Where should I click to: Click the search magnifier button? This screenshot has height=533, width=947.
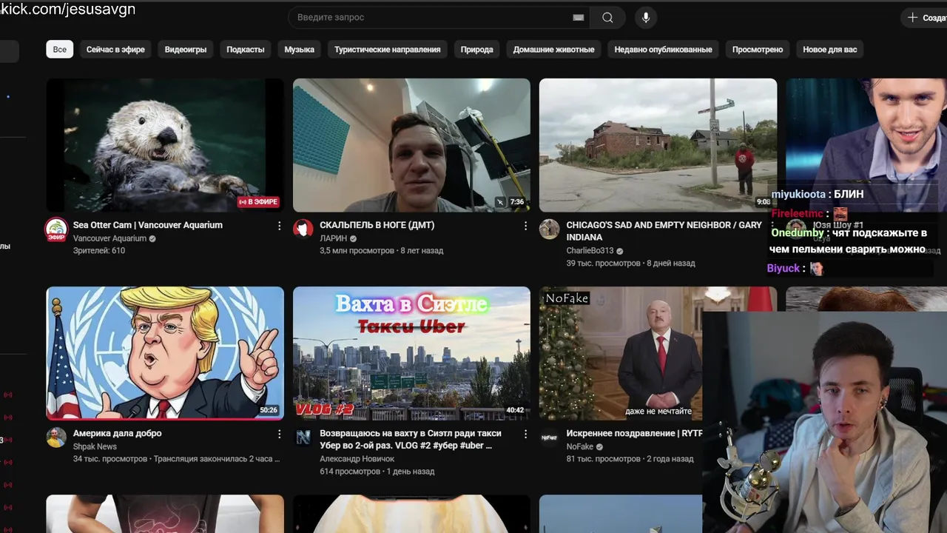607,17
